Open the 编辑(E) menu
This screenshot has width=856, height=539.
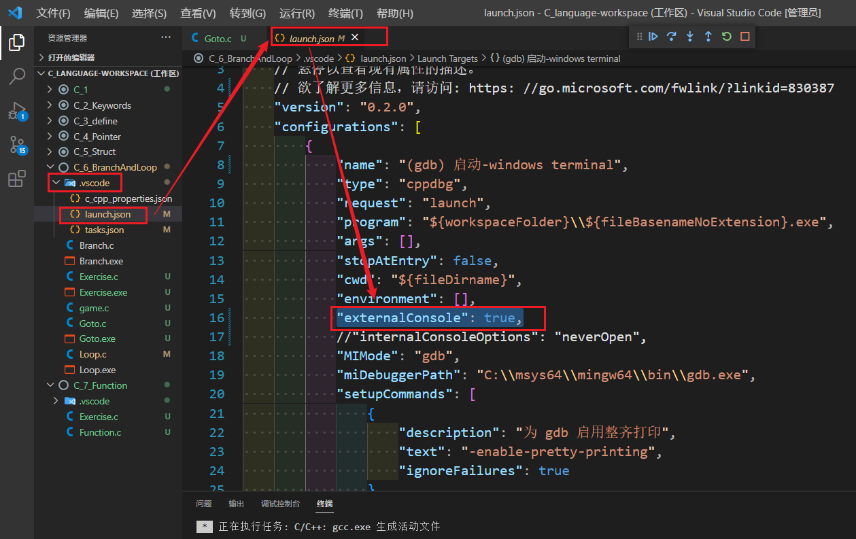101,13
